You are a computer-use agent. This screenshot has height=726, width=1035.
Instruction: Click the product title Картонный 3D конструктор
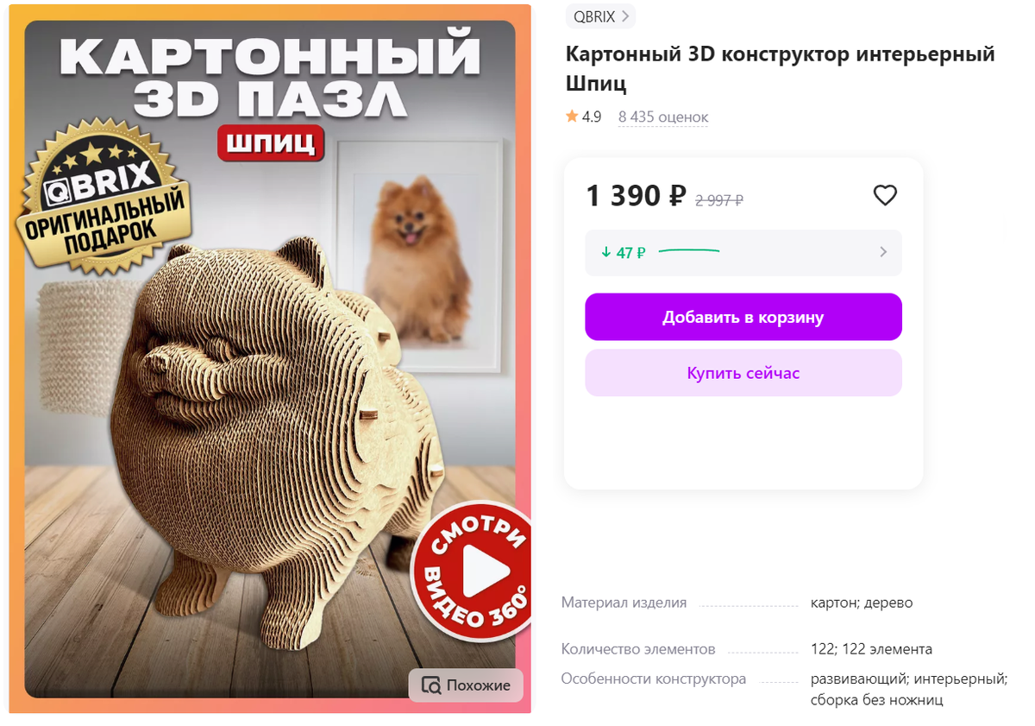coord(781,69)
